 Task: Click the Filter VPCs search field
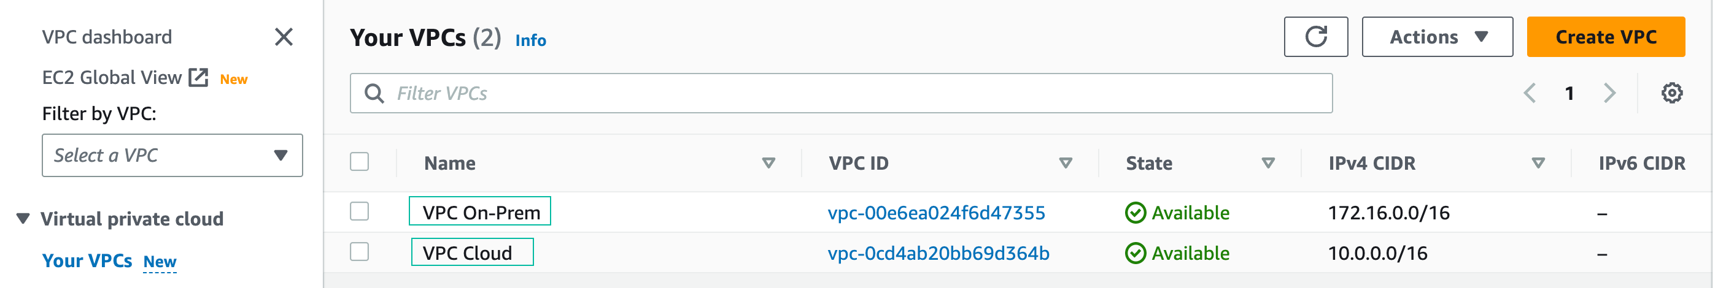point(841,93)
